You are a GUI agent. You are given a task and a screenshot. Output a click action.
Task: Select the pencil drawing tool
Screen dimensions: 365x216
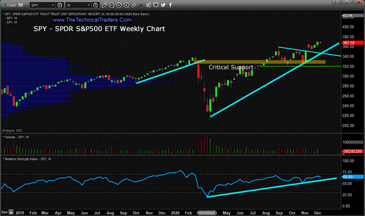click(x=104, y=5)
